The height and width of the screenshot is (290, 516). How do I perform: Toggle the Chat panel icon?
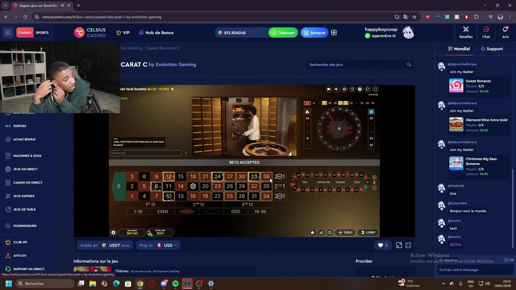pos(486,32)
